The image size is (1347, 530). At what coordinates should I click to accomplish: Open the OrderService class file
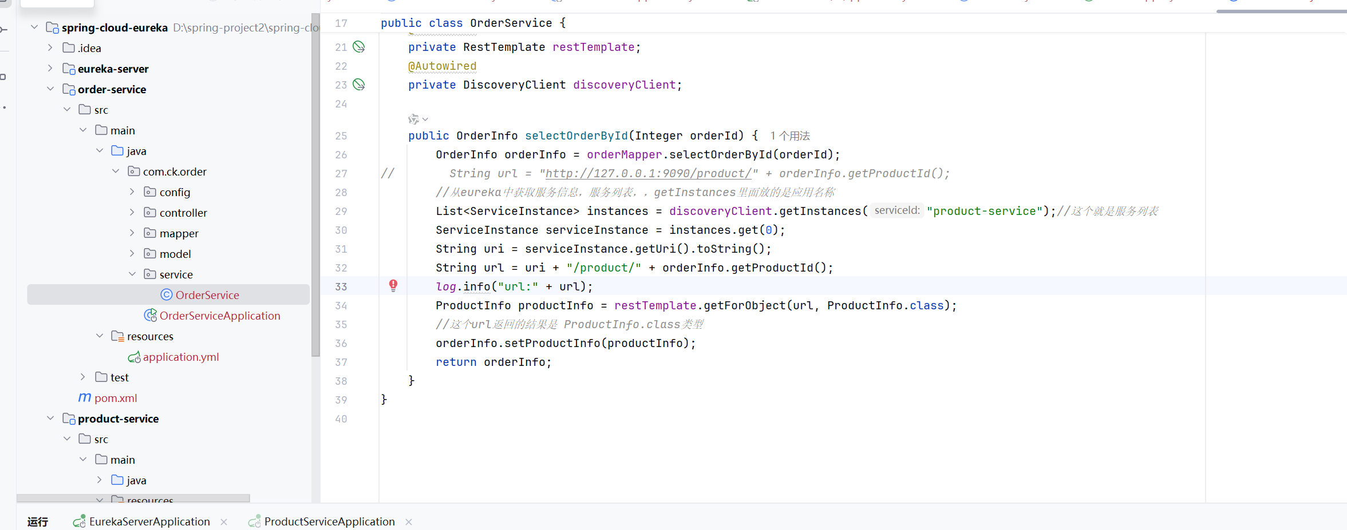[207, 295]
